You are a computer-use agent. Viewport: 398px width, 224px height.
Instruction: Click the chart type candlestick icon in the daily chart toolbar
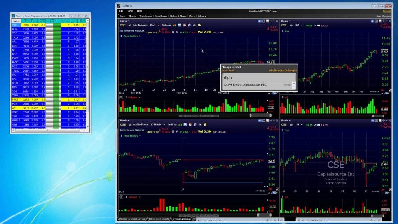[175, 25]
